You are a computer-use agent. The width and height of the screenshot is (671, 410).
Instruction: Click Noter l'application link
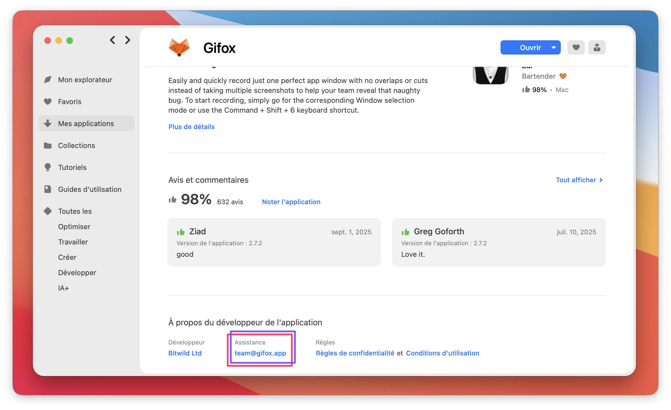point(291,202)
